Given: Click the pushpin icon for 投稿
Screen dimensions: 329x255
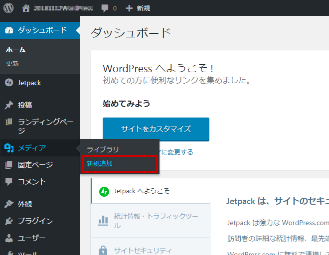Looking at the screenshot, I should pos(9,105).
